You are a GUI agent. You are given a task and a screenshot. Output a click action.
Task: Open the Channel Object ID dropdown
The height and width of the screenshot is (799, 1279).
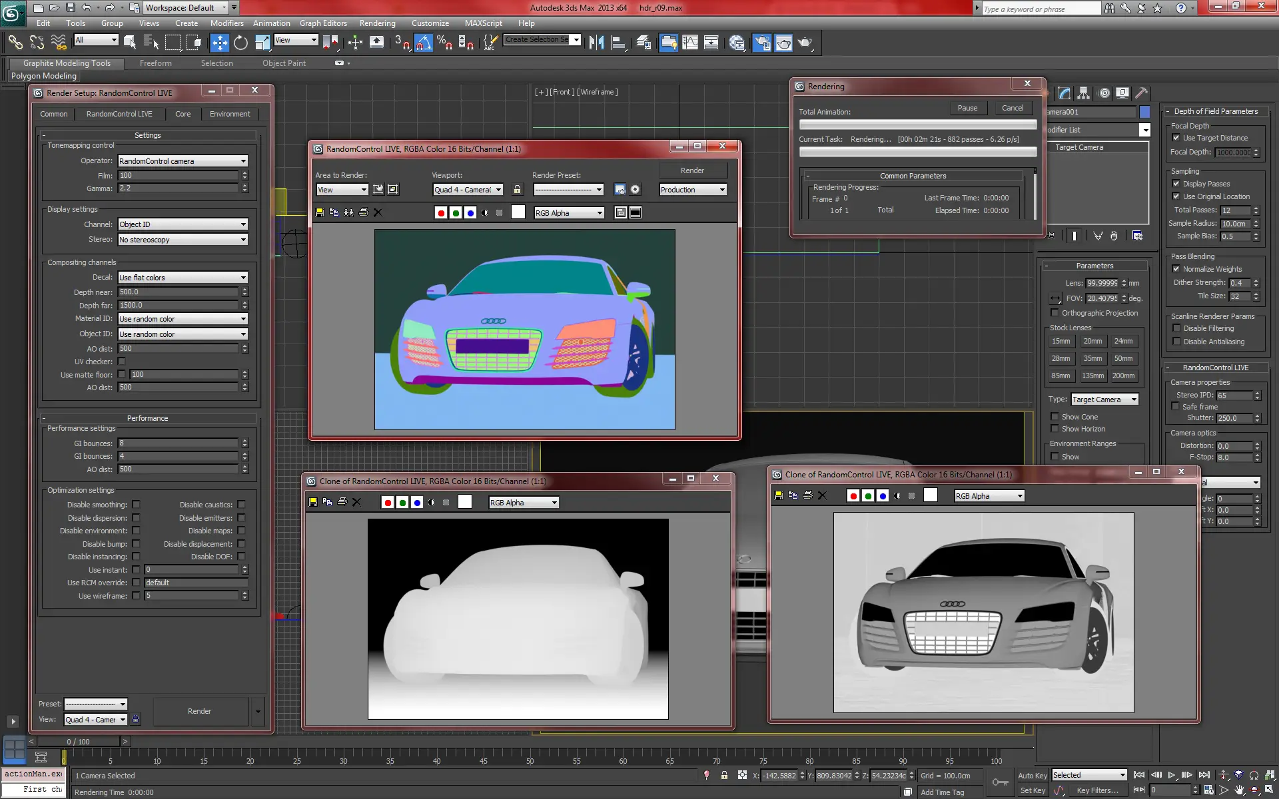183,224
